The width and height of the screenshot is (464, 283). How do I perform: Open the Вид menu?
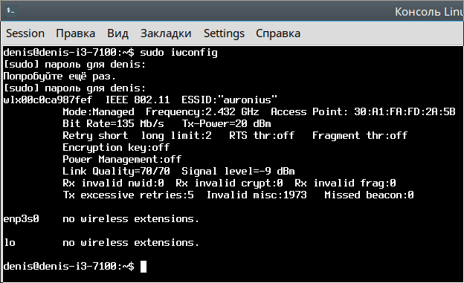click(x=117, y=33)
